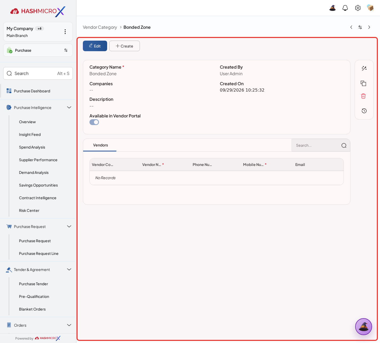Open the notifications bell

click(x=345, y=8)
